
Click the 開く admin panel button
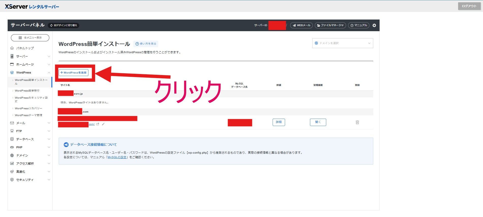(318, 122)
